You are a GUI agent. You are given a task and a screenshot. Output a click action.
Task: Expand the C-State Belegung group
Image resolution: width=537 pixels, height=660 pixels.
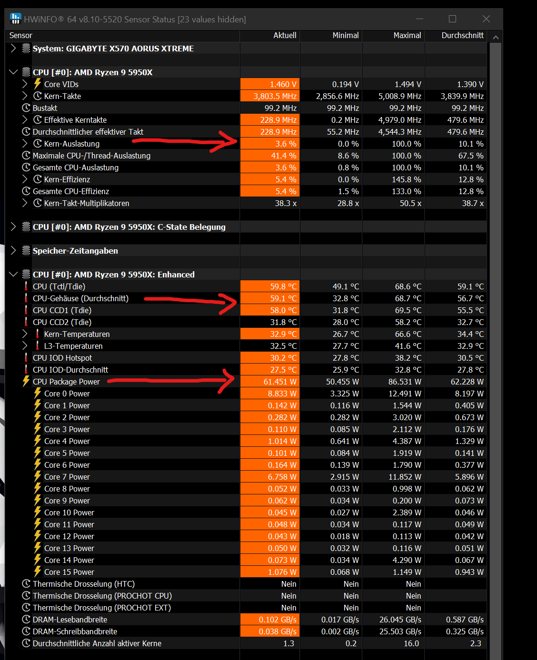pos(13,227)
